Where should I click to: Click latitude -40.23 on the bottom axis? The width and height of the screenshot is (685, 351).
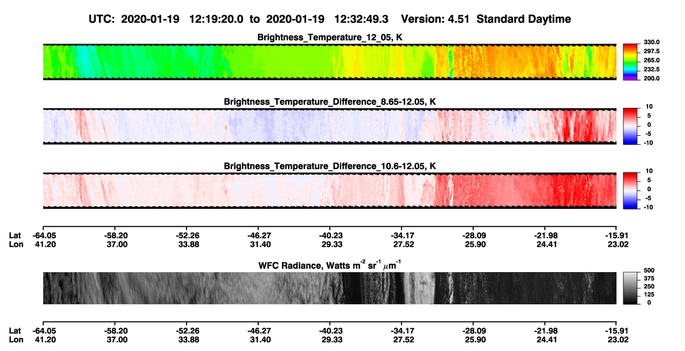point(330,331)
